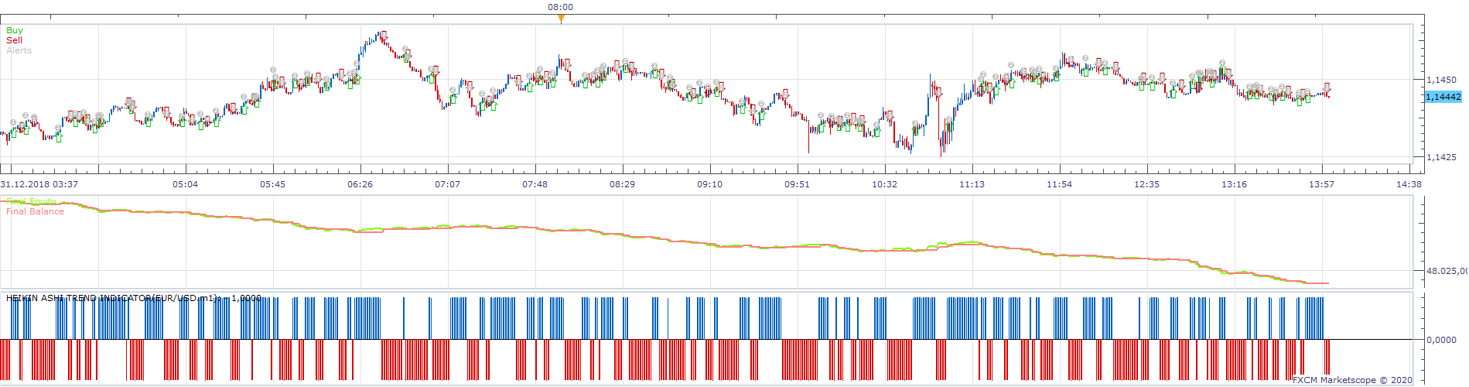Click the 05:04 time axis label
1469x387 pixels.
pyautogui.click(x=186, y=184)
